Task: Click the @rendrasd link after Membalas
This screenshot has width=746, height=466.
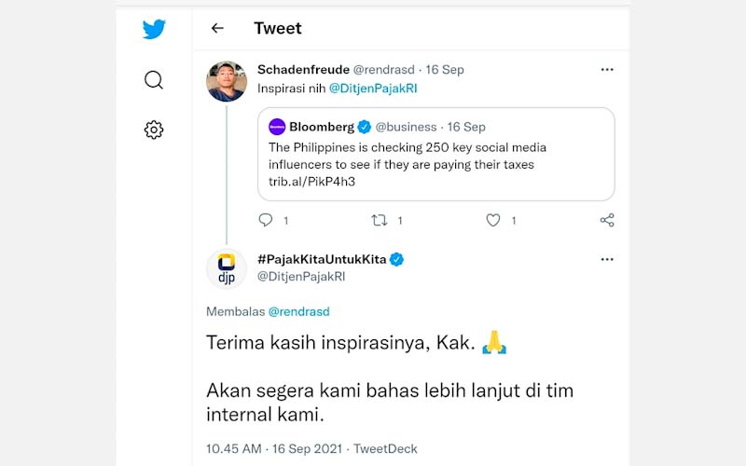Action: tap(299, 311)
